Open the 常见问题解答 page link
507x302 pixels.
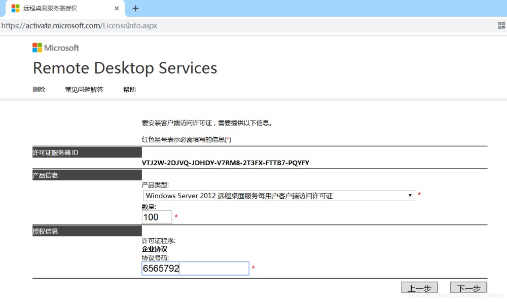[84, 90]
